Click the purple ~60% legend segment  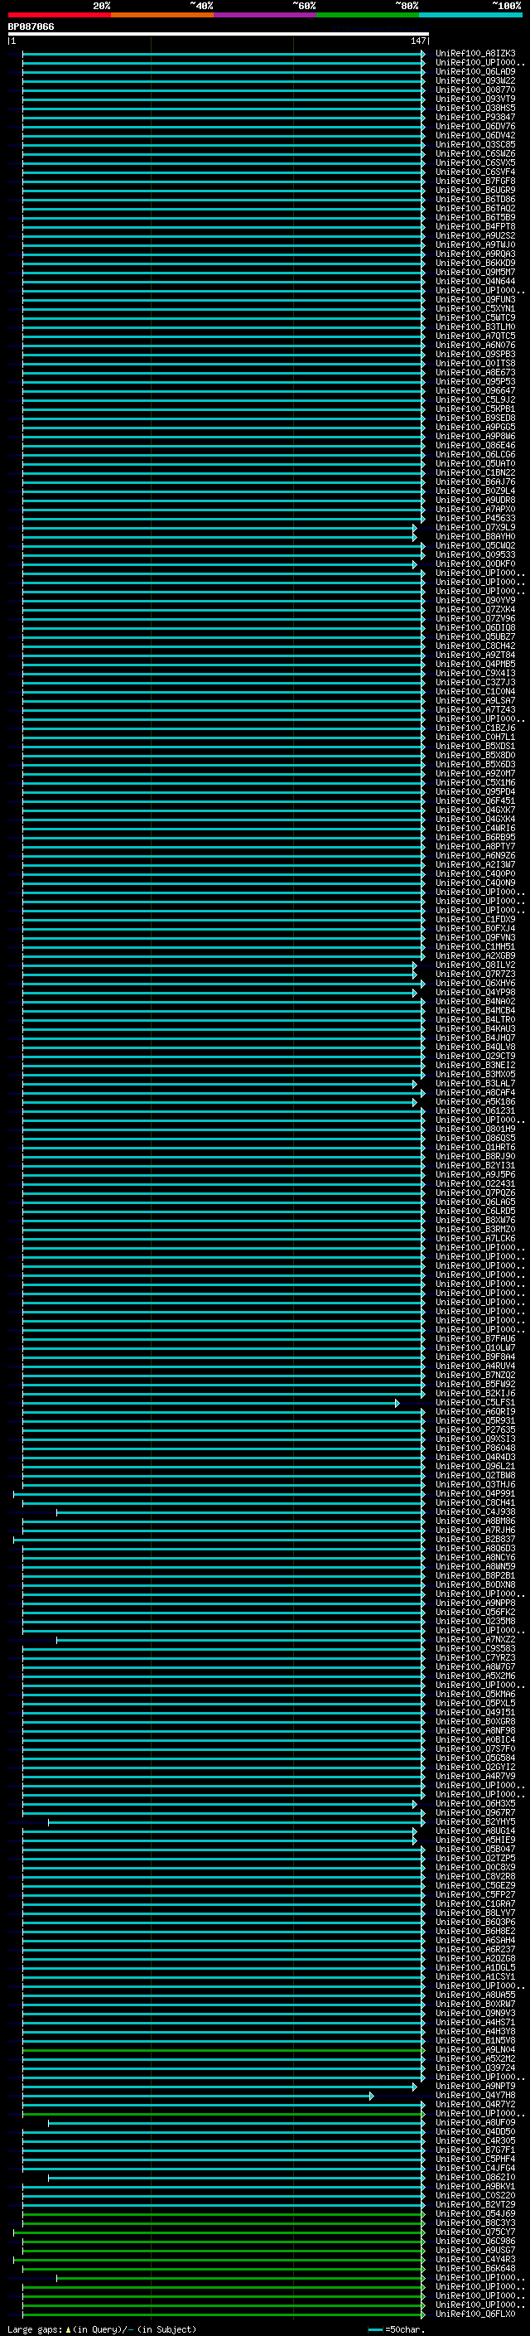click(266, 15)
